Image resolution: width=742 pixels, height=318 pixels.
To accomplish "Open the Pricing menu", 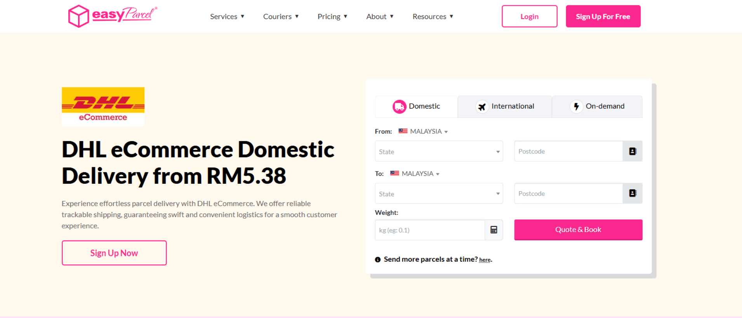I will 332,16.
